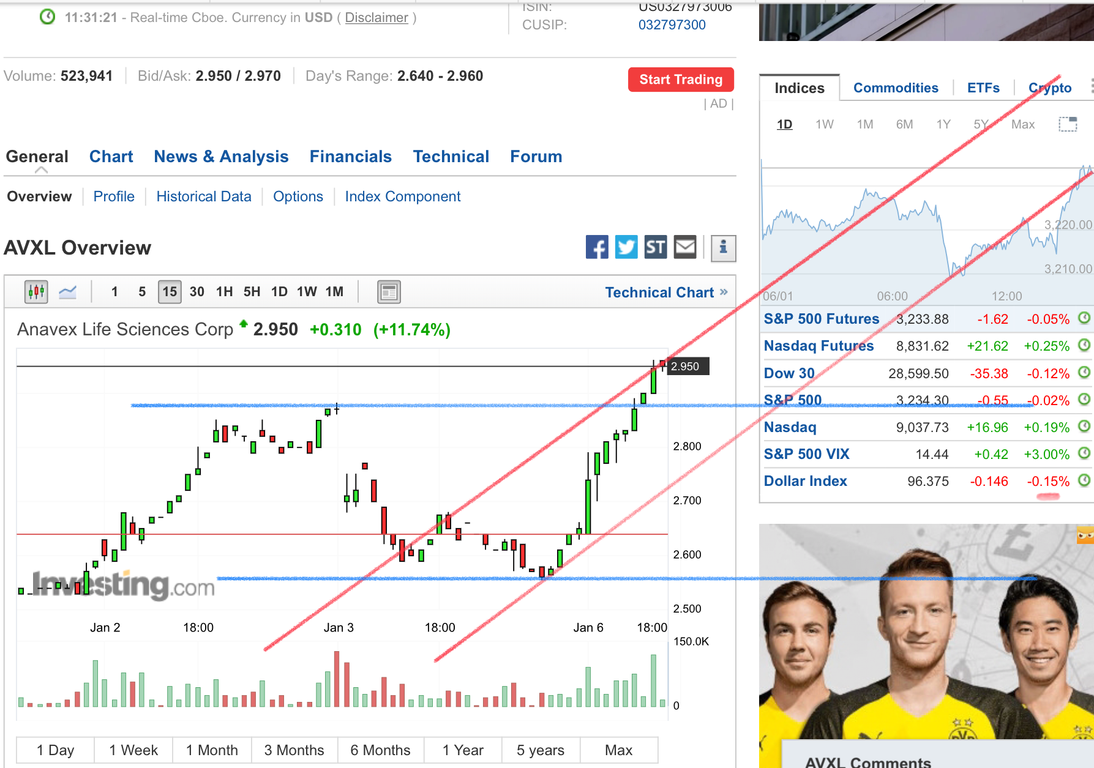Screen dimensions: 1094x768
Task: Open Dow 30 index link
Action: (789, 373)
